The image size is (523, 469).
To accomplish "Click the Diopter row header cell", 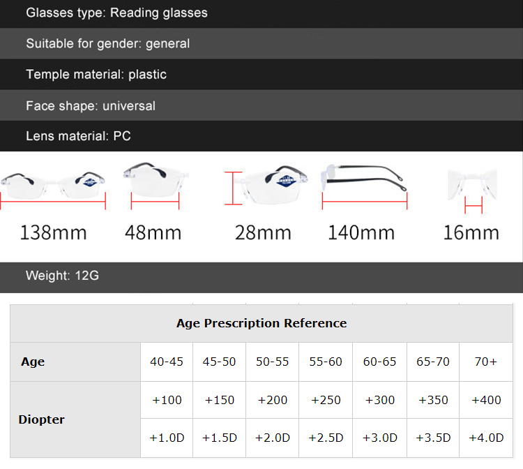I will 41,419.
